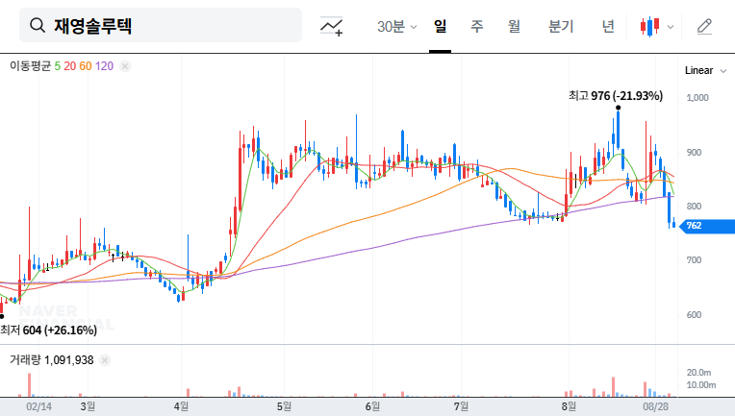735x416 pixels.
Task: Activate the pencil drawing tool
Action: coord(704,27)
